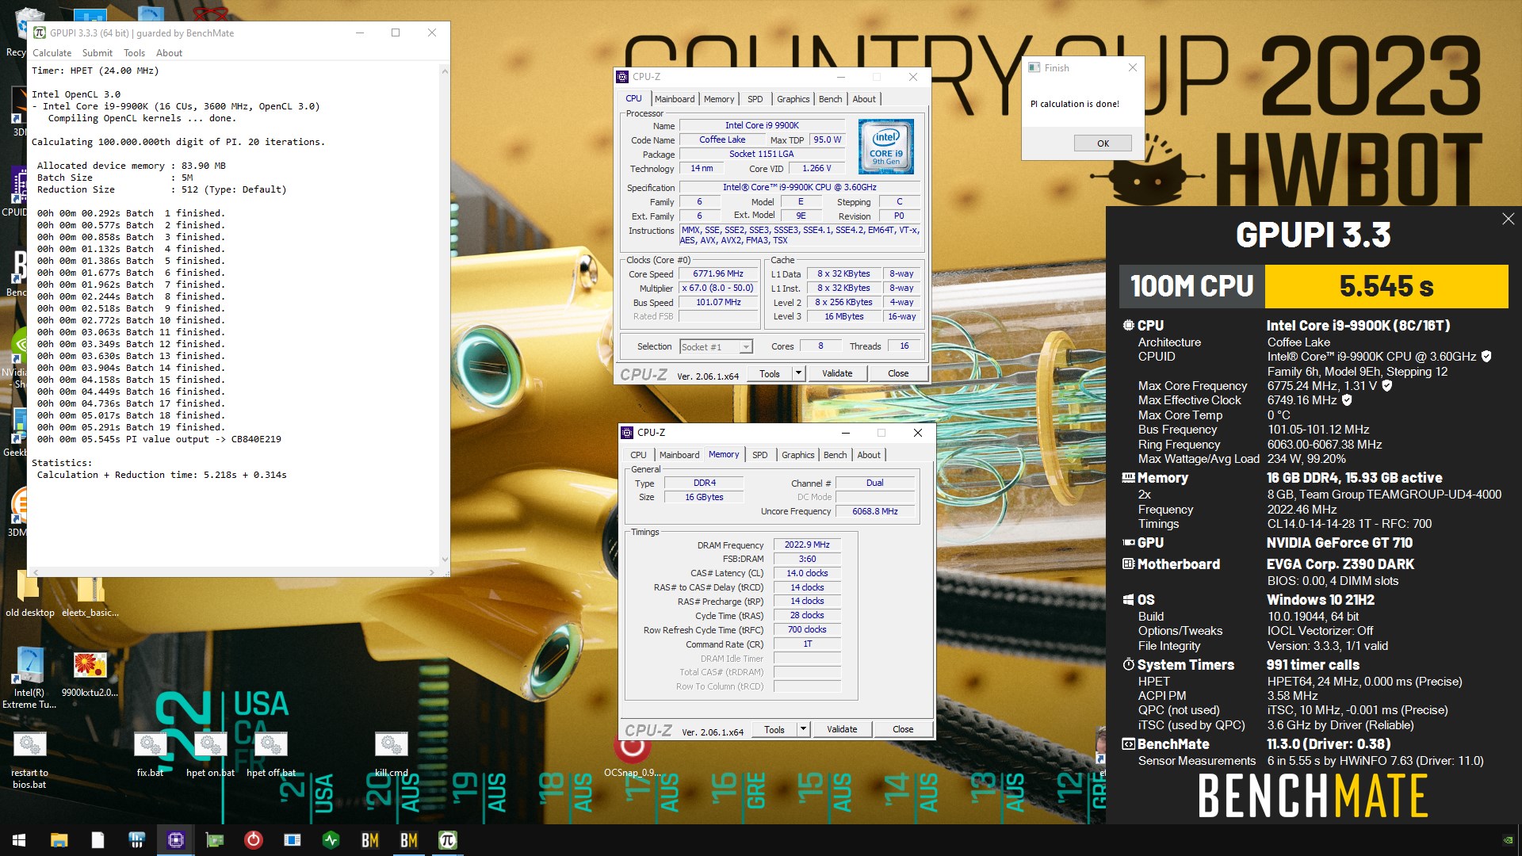Close the Finish dialog with X
The image size is (1522, 856).
(1133, 67)
